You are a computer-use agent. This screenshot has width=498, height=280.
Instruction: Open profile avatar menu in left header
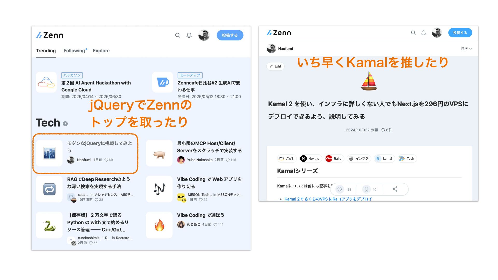pyautogui.click(x=204, y=35)
